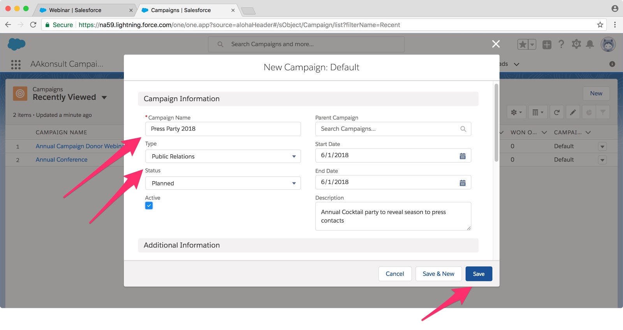Viewport: 623px width, 330px height.
Task: Click the Start Date input field
Action: 393,155
